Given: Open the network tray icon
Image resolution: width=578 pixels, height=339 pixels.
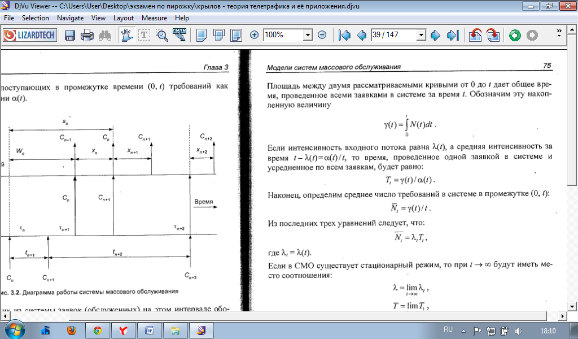Looking at the screenshot, I should [x=491, y=331].
